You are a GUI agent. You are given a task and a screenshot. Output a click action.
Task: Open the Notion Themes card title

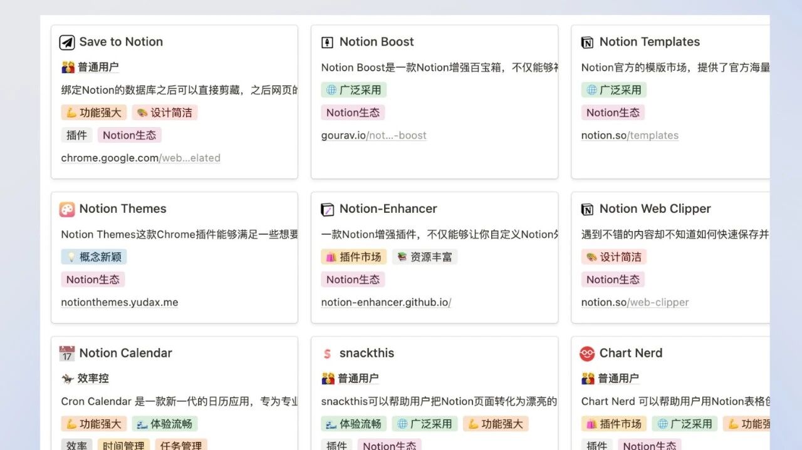[123, 209]
